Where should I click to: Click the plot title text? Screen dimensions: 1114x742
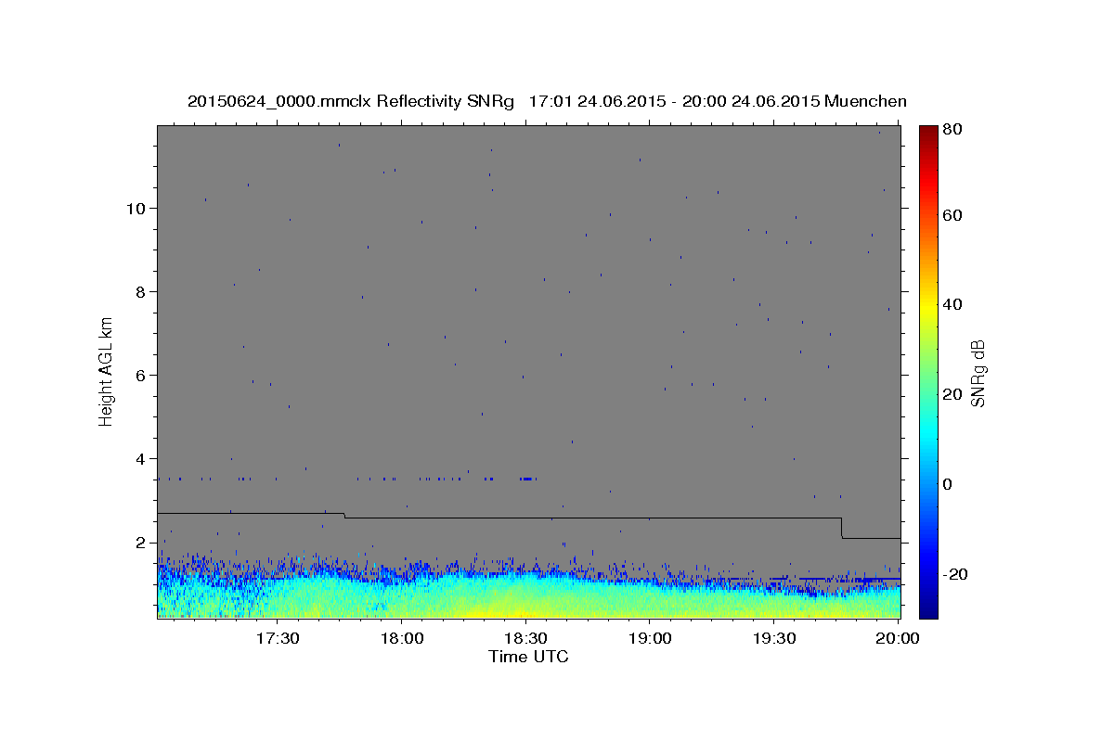point(547,101)
